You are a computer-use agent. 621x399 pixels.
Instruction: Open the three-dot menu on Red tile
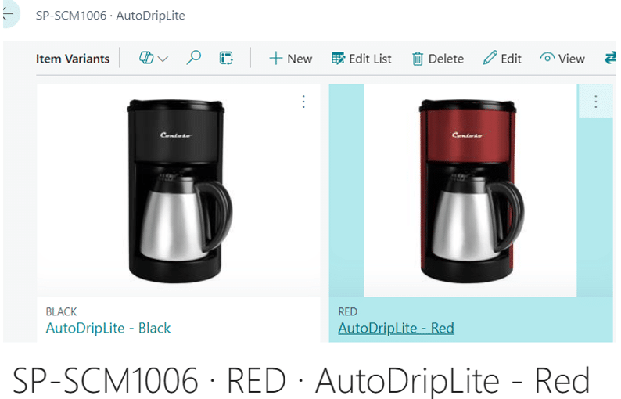click(x=596, y=102)
